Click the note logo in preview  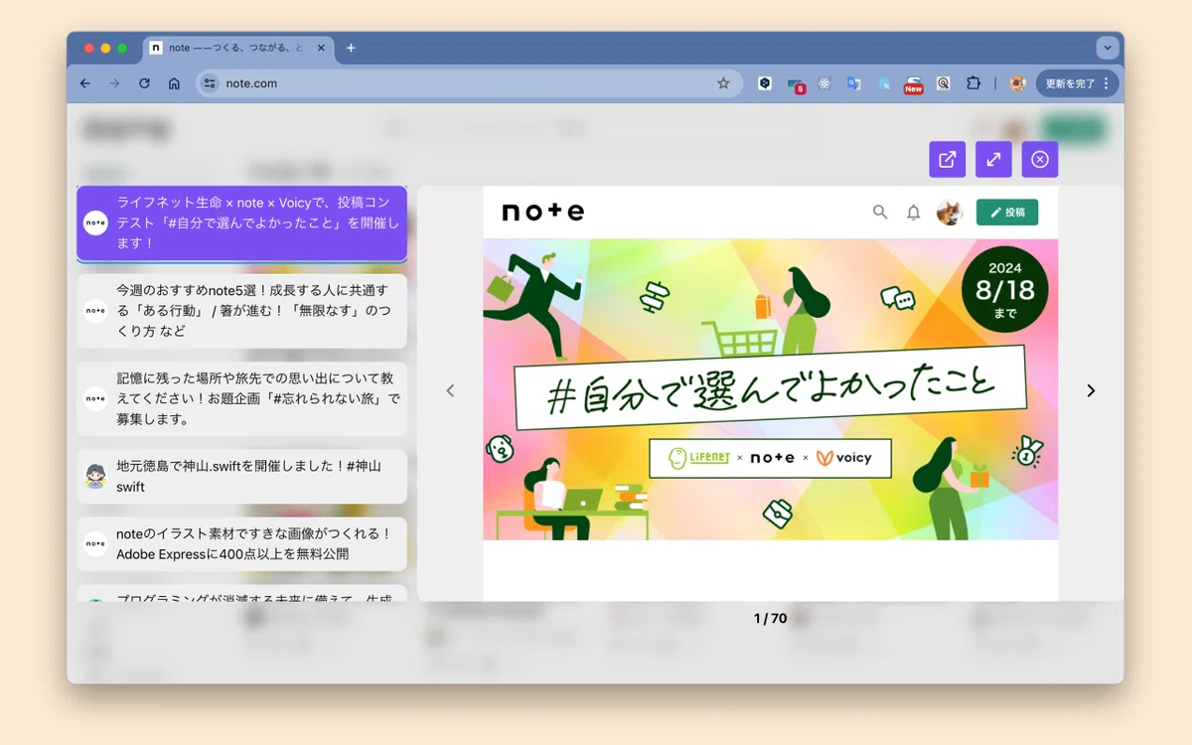tap(543, 212)
